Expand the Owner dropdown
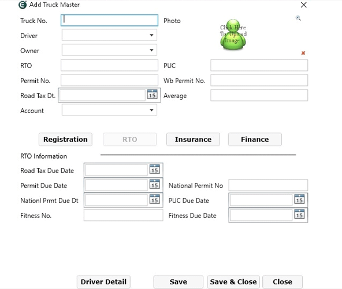Image resolution: width=342 pixels, height=289 pixels. coord(151,50)
